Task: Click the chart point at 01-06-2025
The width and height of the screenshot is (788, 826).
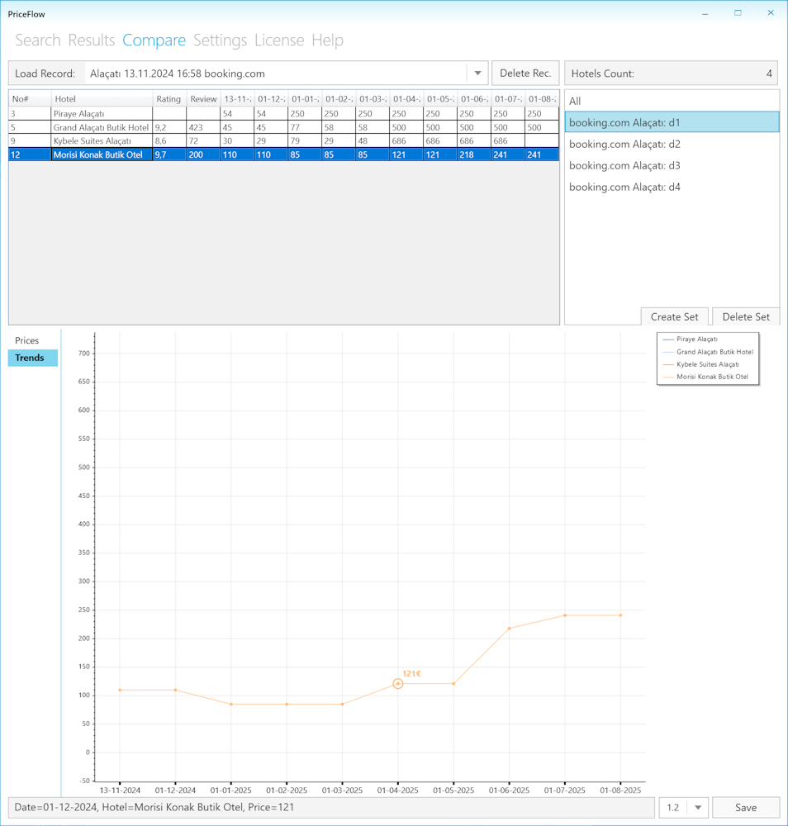Action: 509,629
